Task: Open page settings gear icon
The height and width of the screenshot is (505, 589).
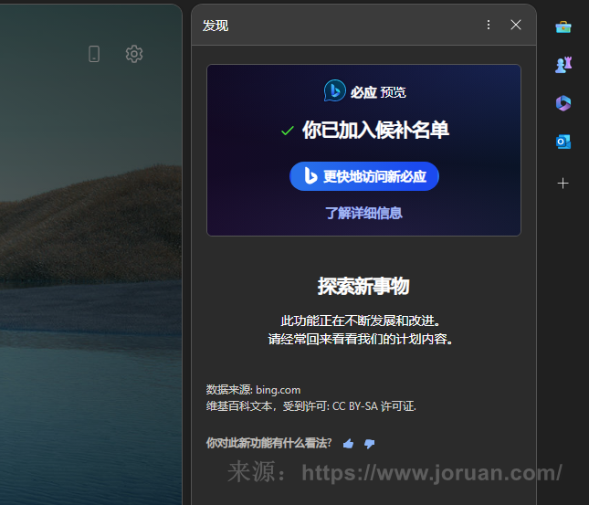Action: [x=134, y=54]
